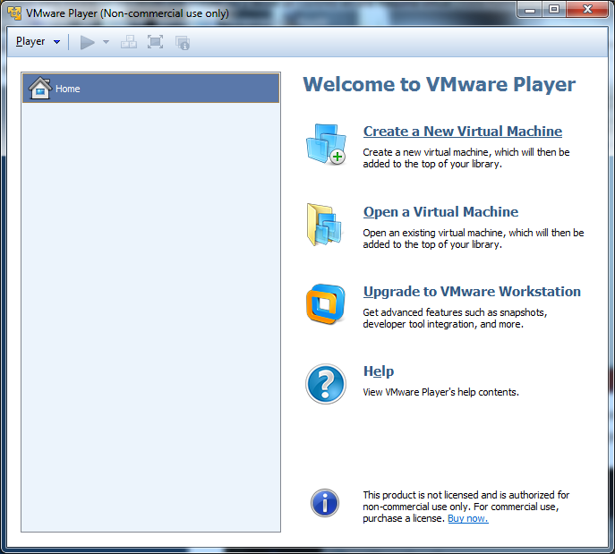Expand the power options arrow beside play
The image size is (615, 554).
pos(106,42)
